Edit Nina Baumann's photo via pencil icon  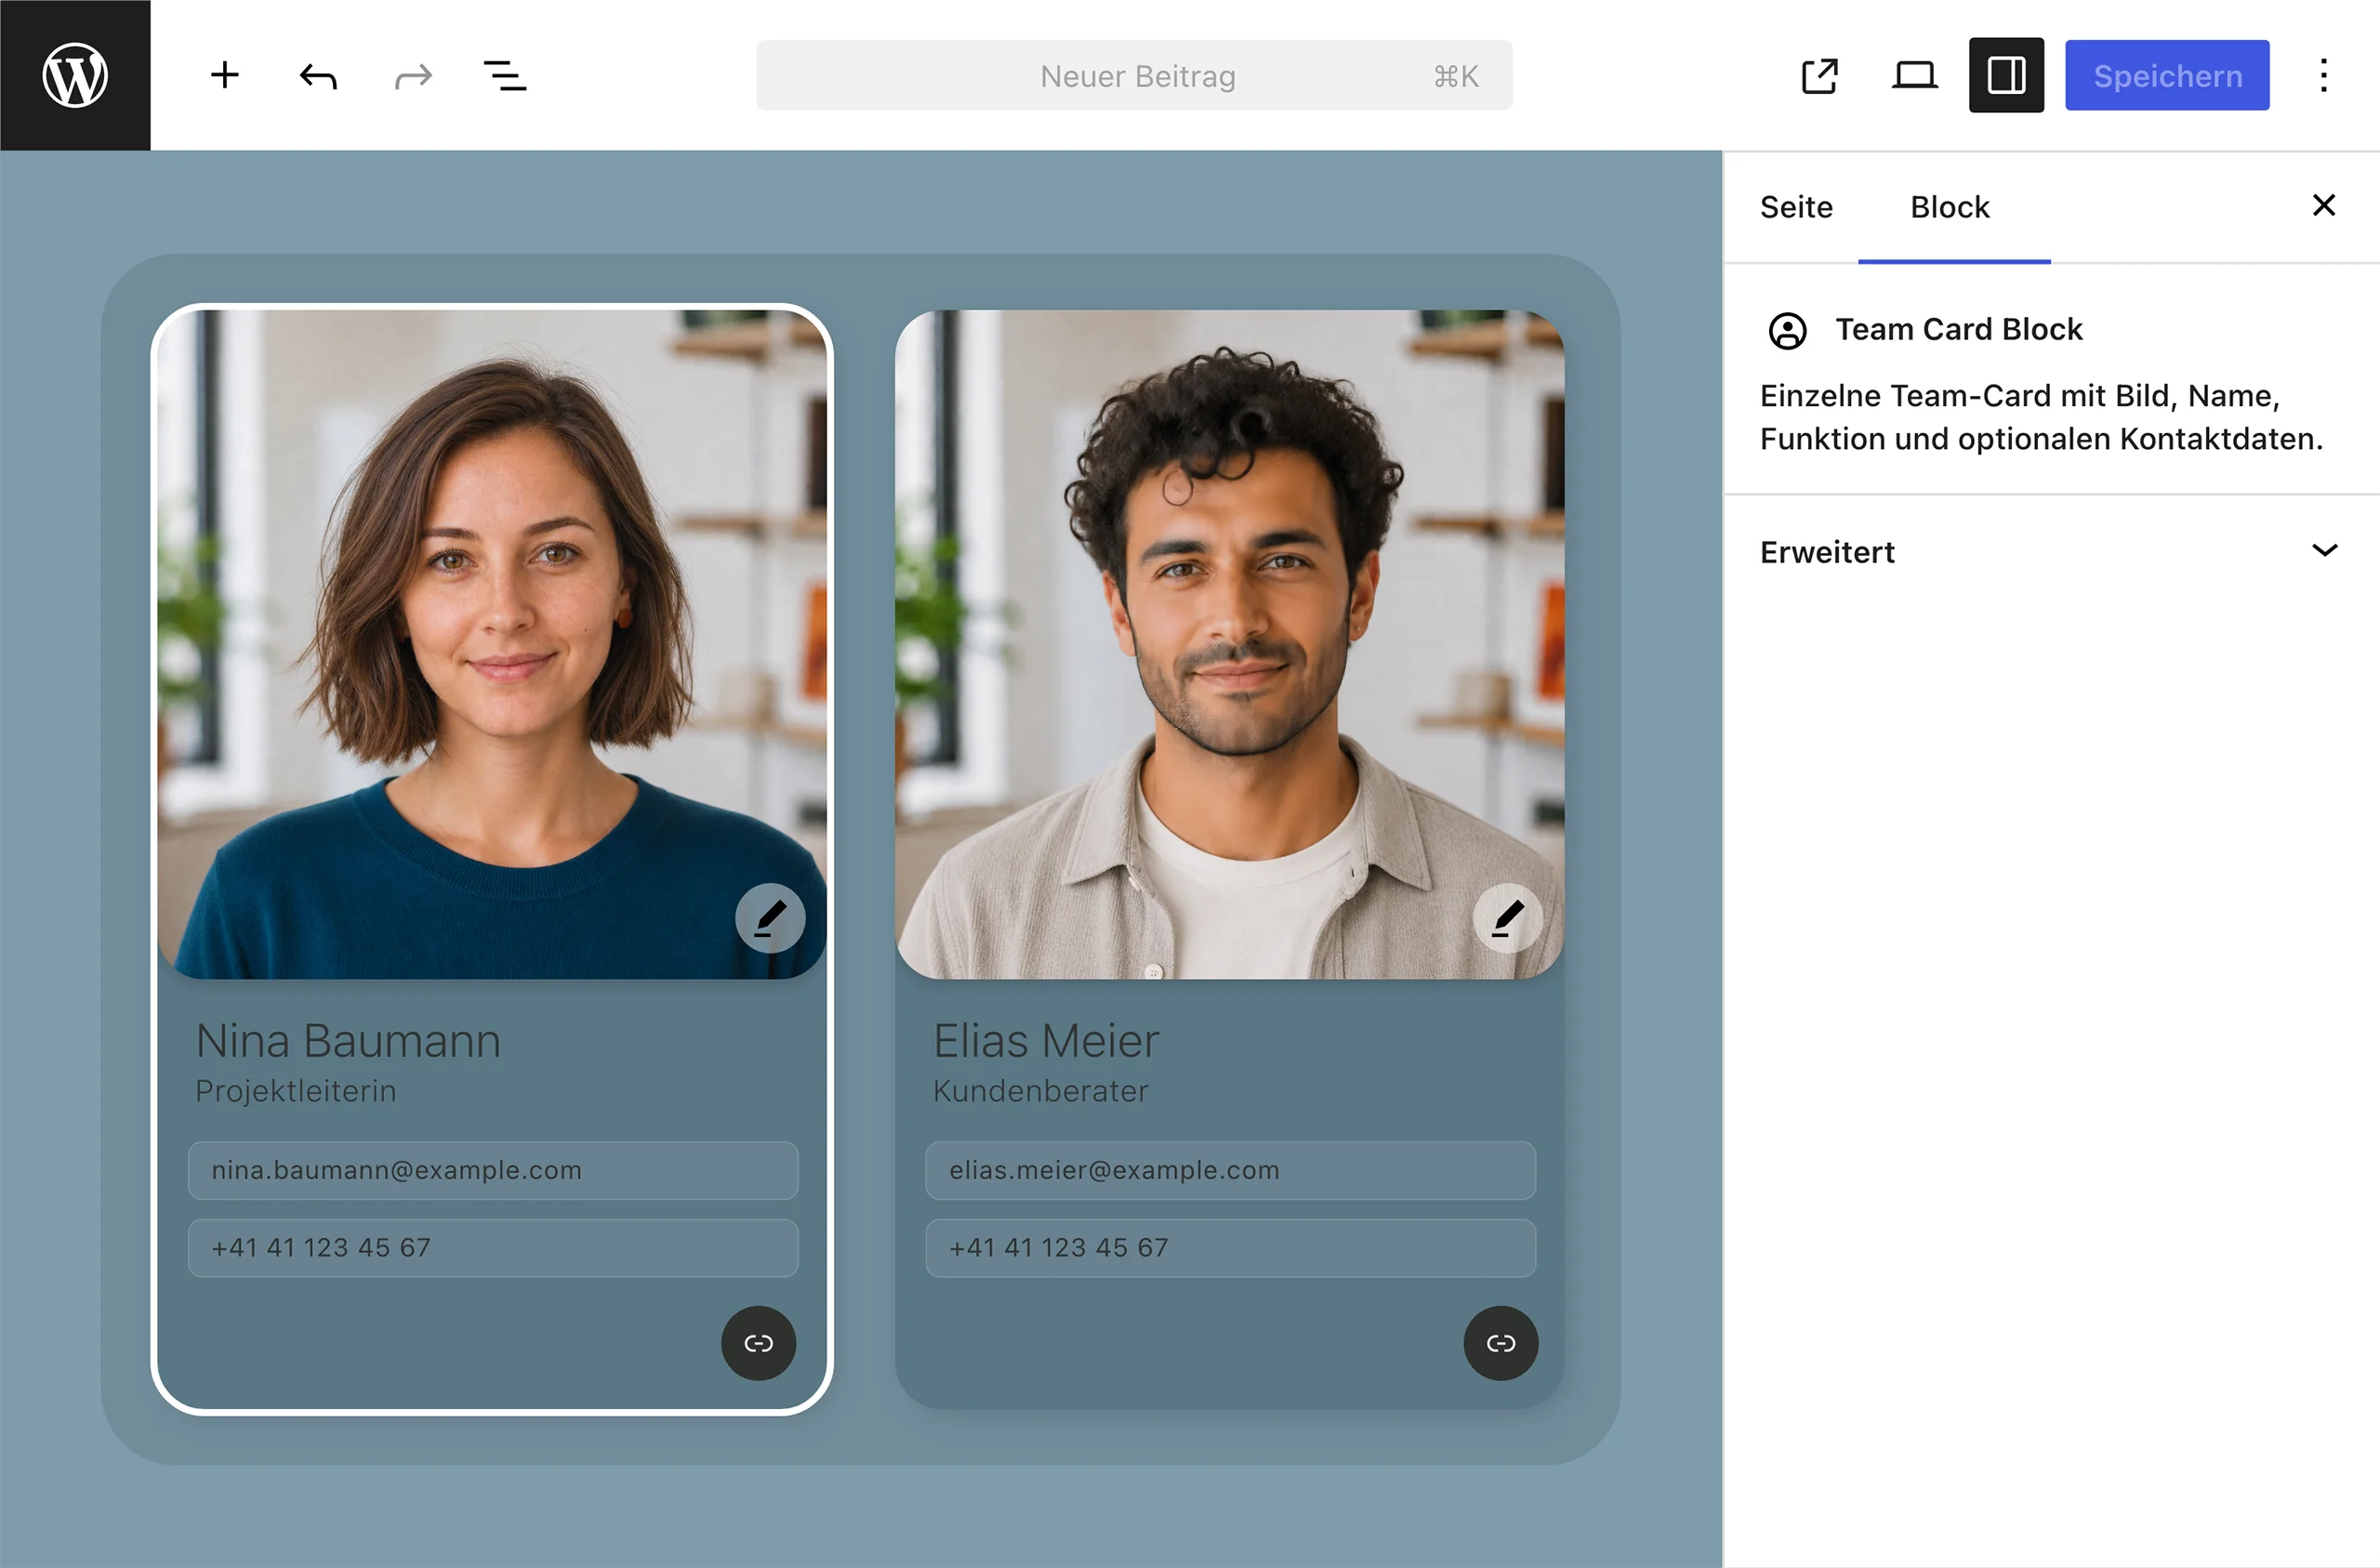click(x=770, y=917)
